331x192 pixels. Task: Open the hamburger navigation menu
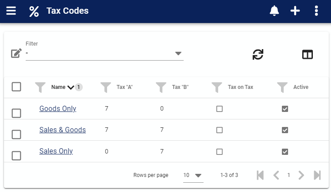click(x=11, y=11)
